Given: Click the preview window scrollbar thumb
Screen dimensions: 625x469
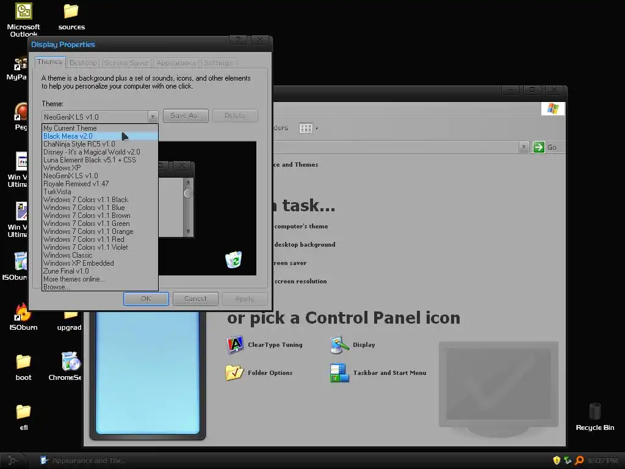Looking at the screenshot, I should [x=188, y=193].
